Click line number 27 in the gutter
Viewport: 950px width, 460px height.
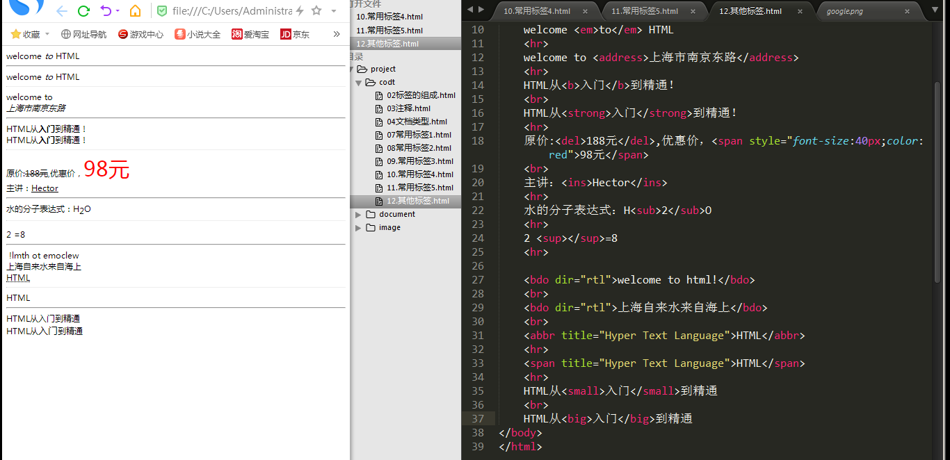[476, 279]
